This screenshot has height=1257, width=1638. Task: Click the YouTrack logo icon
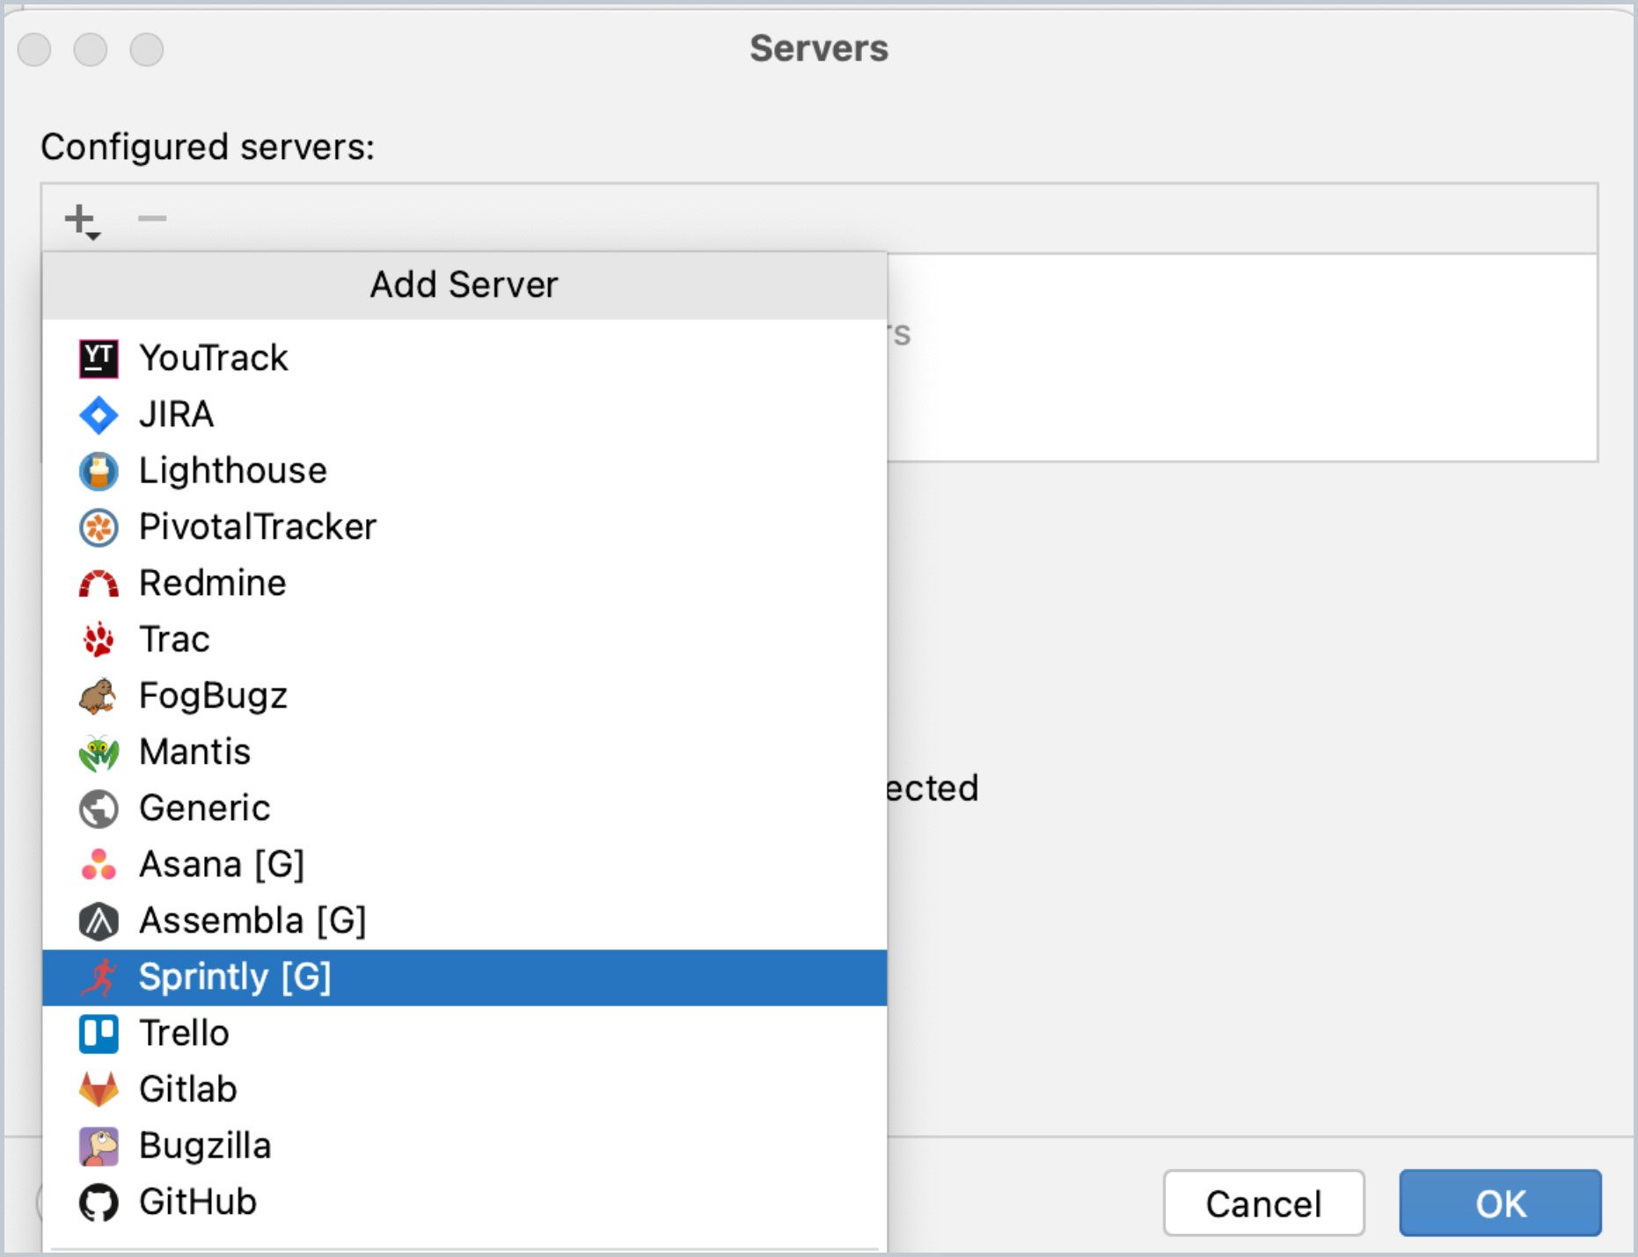coord(99,359)
